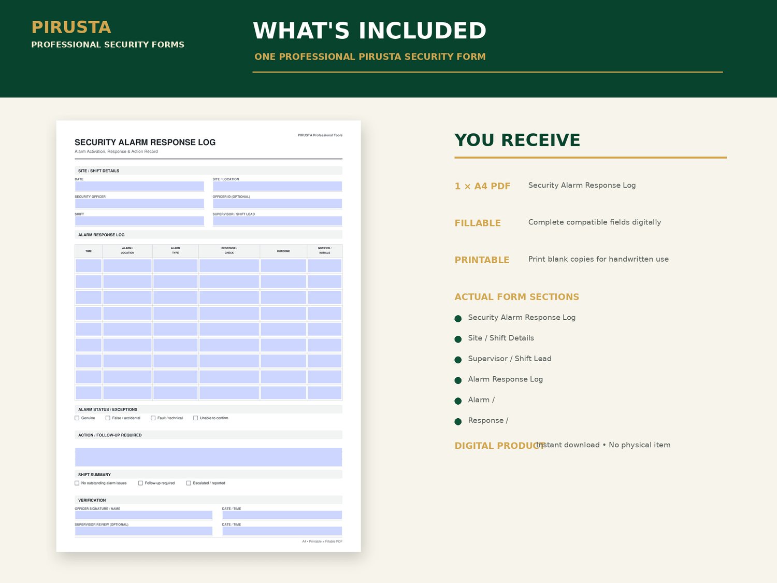Click the SUPERVISOR REVIEW (OPTIONAL) field

(143, 531)
